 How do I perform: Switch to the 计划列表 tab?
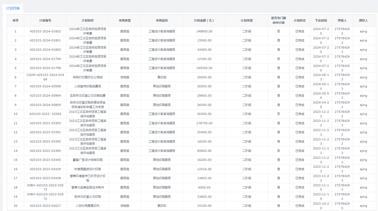pos(13,8)
